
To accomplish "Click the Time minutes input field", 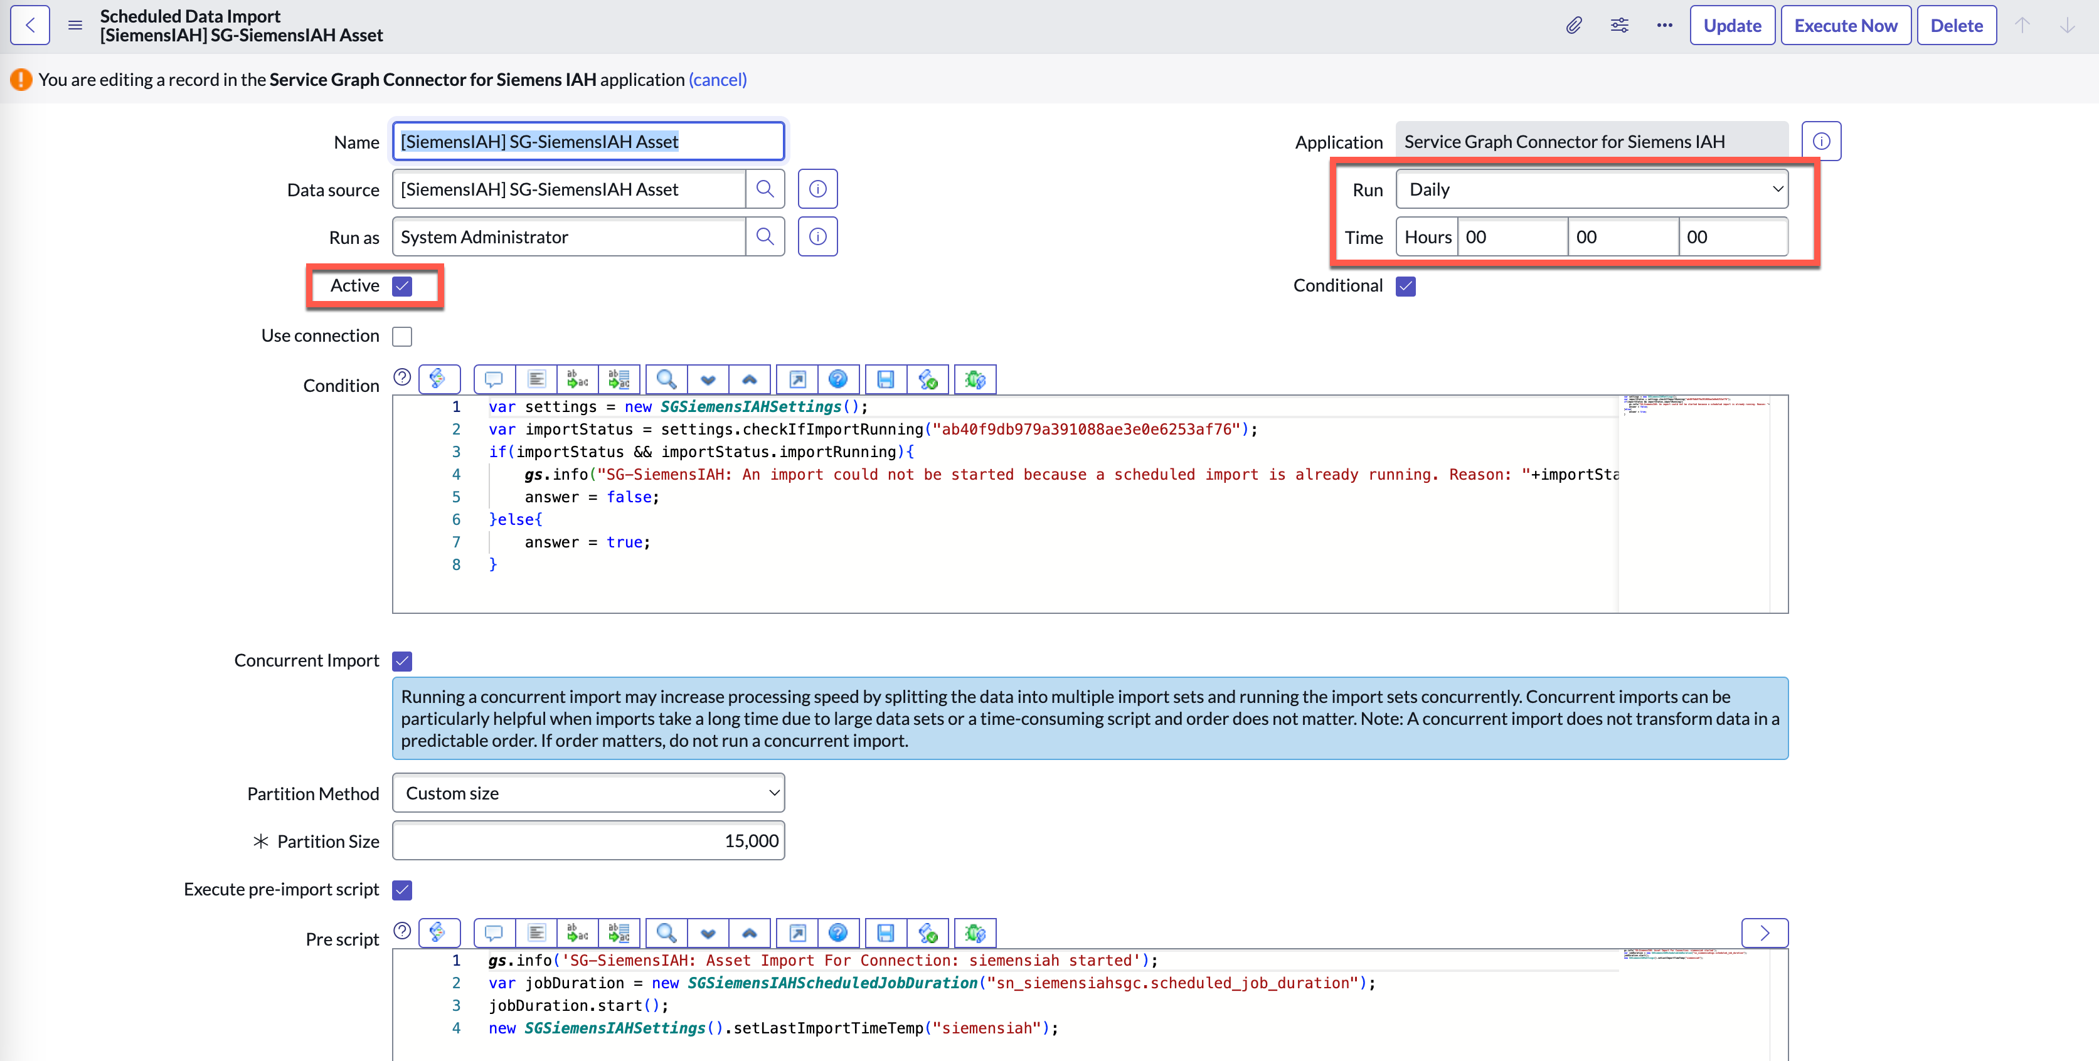I will point(1623,237).
